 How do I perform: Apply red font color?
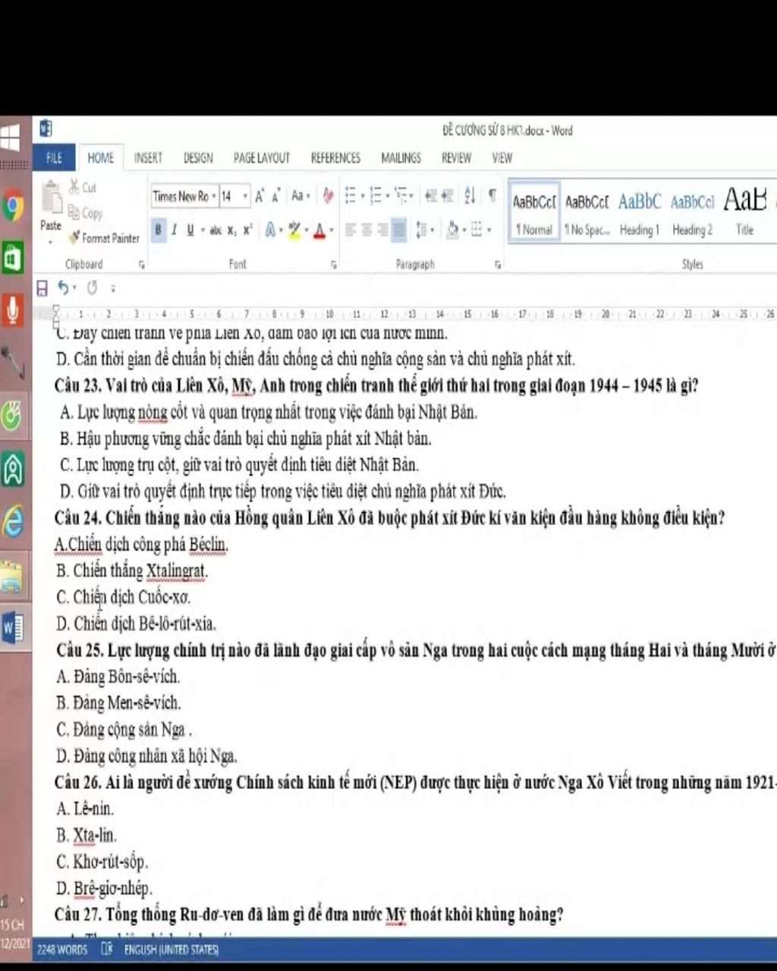coord(319,230)
